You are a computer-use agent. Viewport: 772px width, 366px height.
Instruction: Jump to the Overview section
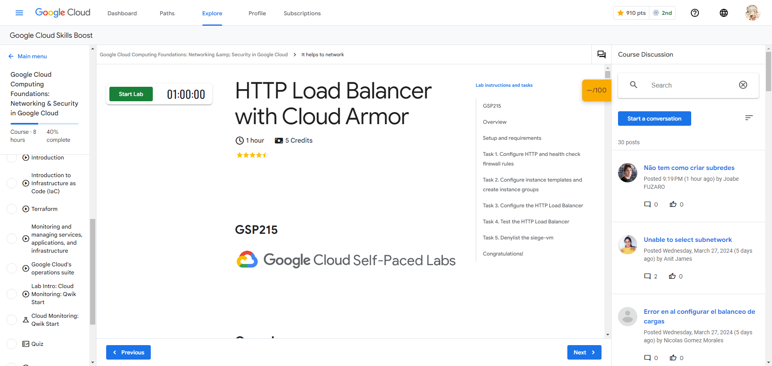tap(495, 122)
